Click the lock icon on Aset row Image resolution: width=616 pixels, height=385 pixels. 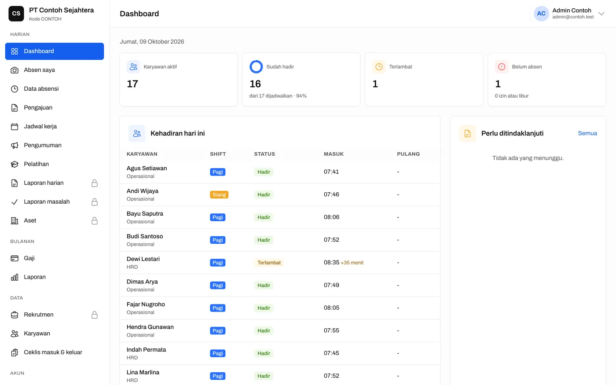94,221
